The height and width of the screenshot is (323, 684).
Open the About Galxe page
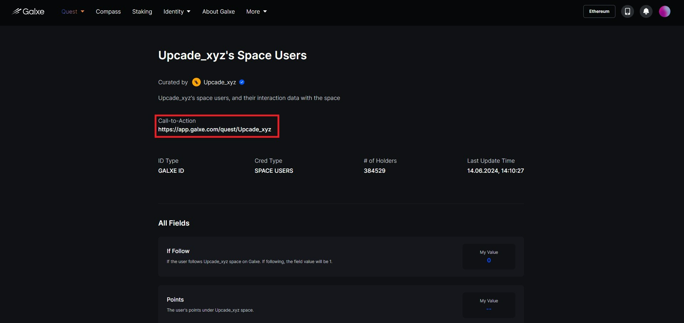tap(219, 11)
